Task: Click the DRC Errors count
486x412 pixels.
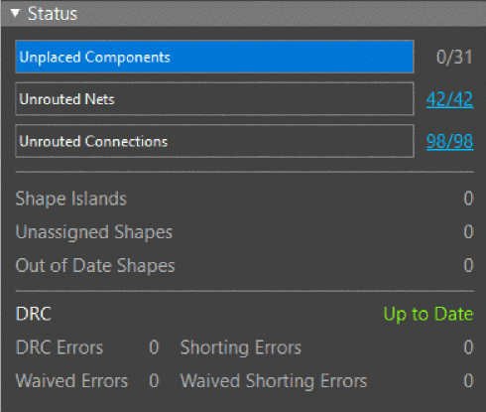Action: click(154, 347)
